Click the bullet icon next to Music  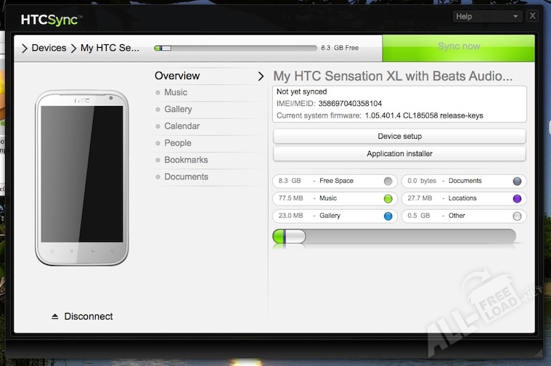coord(158,93)
